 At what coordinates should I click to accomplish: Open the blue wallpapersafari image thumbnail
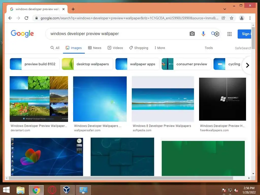100,99
